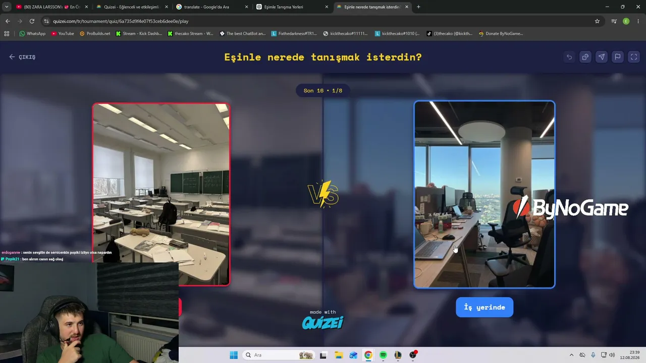Open the "Donate ByNoGame..." bookmark
The width and height of the screenshot is (646, 363).
[501, 34]
